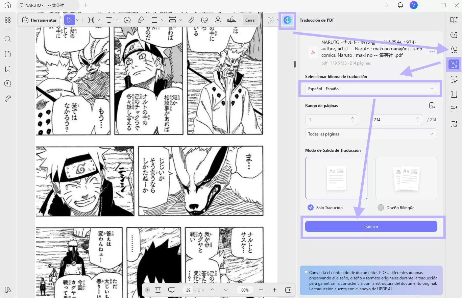Click the bottom-left sidebar collapse icon

coord(8,290)
